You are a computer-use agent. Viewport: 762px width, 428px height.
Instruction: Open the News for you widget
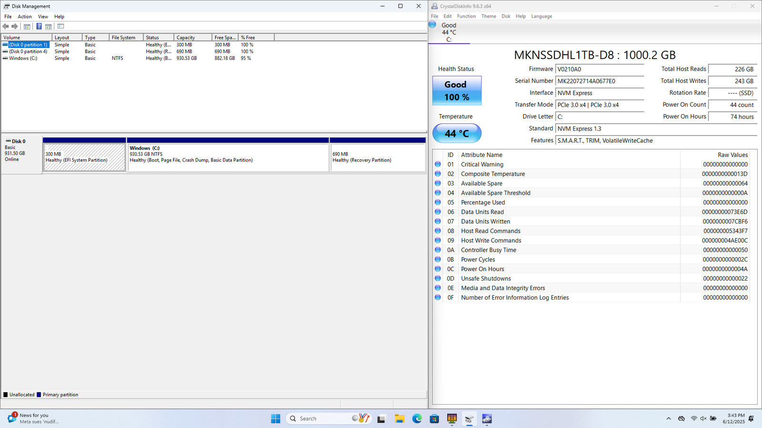click(32, 418)
